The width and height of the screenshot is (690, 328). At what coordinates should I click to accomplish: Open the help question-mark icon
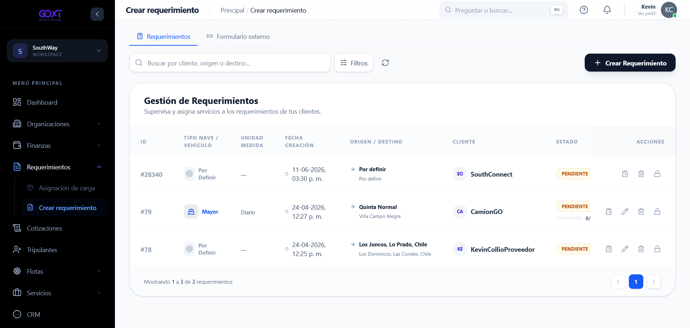(584, 10)
